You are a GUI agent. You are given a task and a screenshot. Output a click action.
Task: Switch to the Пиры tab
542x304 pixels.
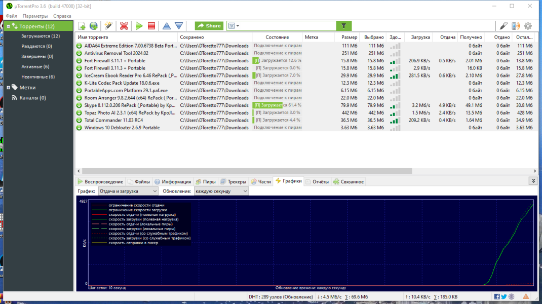click(x=206, y=181)
